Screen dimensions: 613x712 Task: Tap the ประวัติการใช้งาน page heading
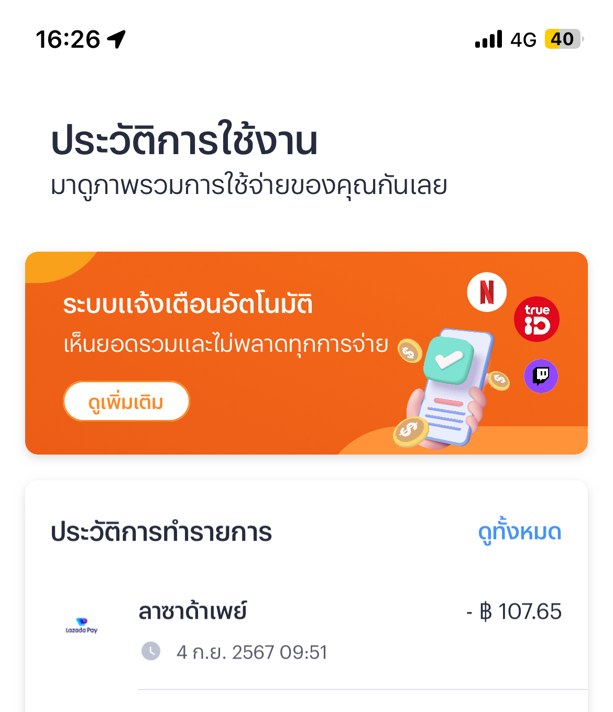(x=184, y=141)
